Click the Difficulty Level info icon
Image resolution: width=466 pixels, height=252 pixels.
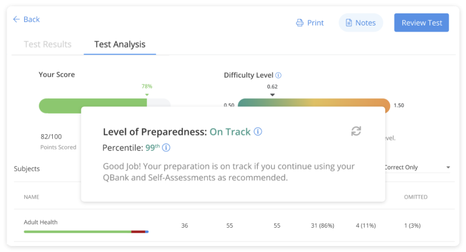279,75
